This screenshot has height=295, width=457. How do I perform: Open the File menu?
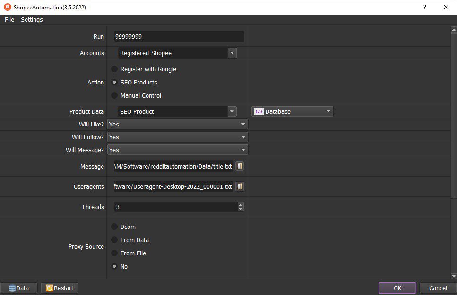coord(9,19)
